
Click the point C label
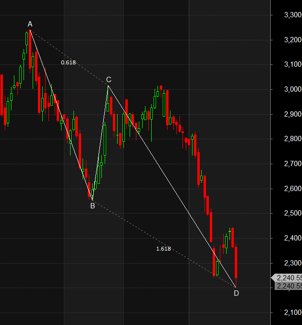(x=109, y=80)
